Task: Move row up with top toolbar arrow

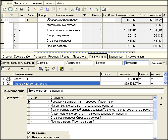Action: tap(60, 9)
